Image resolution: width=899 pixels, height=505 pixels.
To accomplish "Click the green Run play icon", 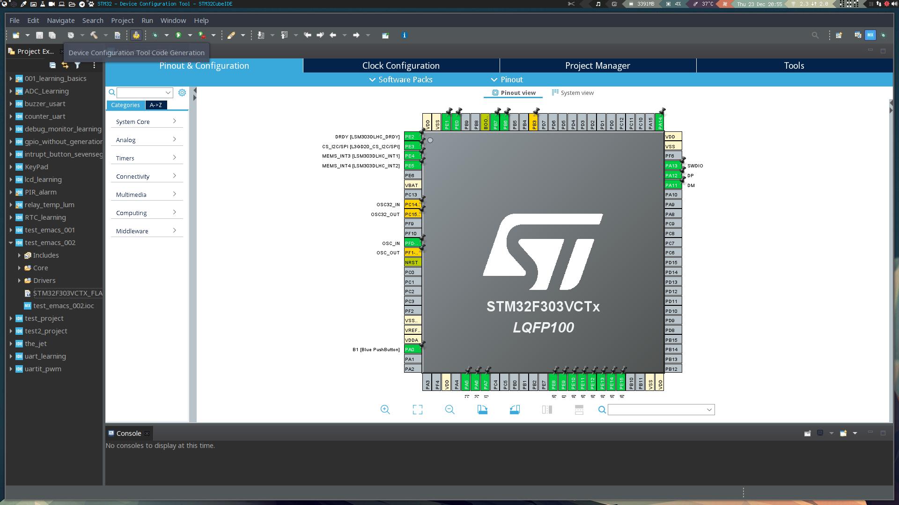I will pos(178,35).
